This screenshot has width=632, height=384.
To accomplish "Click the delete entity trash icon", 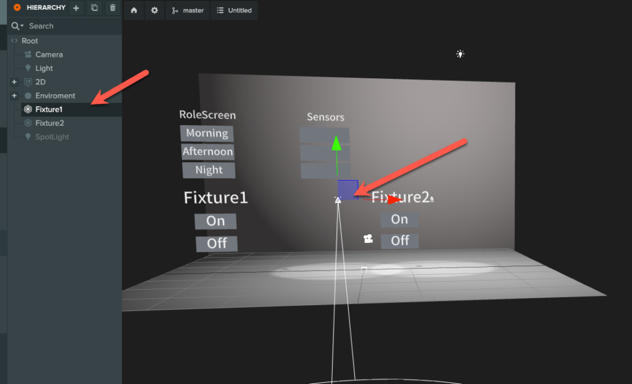I will (x=112, y=8).
